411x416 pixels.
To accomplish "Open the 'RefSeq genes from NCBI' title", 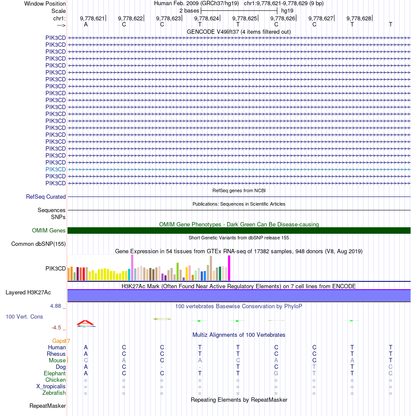I will pos(239,190).
